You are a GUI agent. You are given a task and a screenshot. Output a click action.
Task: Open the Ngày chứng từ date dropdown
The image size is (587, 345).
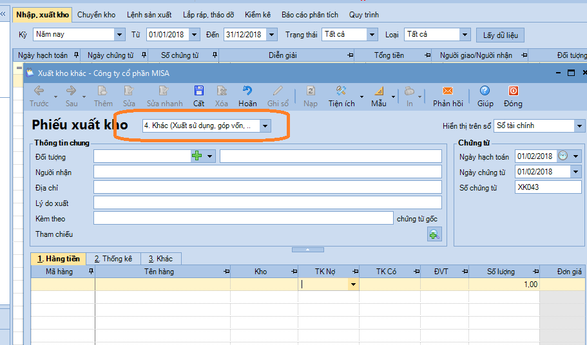[576, 172]
